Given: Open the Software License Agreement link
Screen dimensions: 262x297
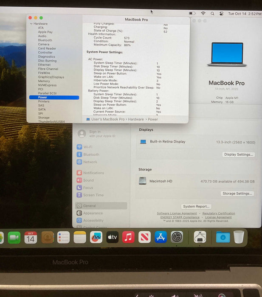Looking at the screenshot, I should click(177, 213).
